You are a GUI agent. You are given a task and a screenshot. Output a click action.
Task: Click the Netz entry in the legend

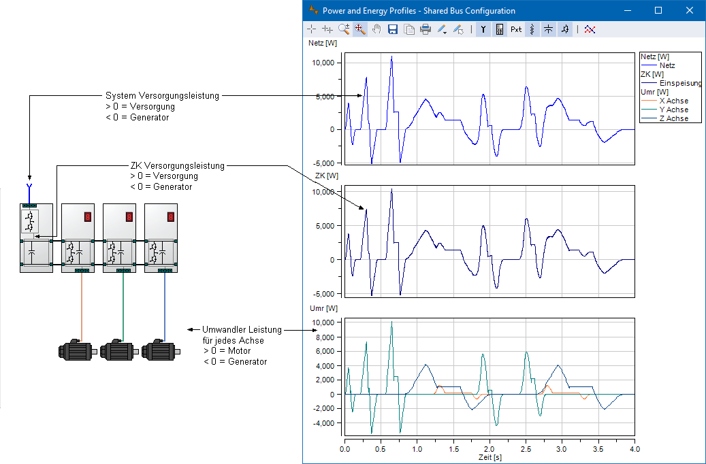tap(667, 65)
